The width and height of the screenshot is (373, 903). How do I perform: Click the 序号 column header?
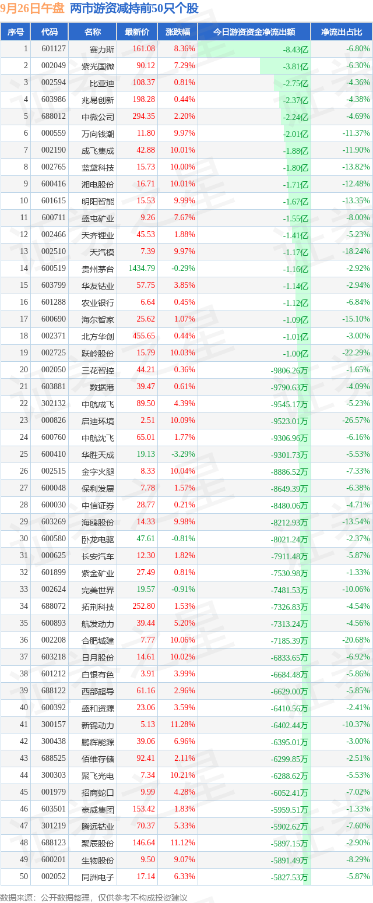point(16,32)
